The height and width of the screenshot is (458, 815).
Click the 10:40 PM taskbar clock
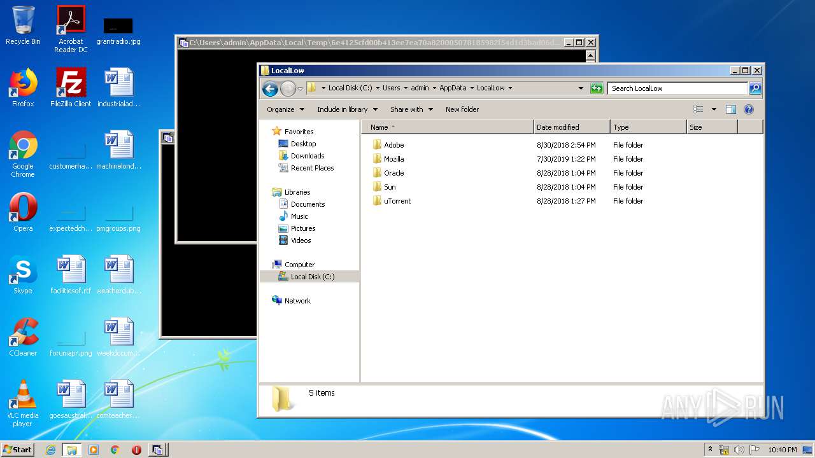[x=782, y=450]
